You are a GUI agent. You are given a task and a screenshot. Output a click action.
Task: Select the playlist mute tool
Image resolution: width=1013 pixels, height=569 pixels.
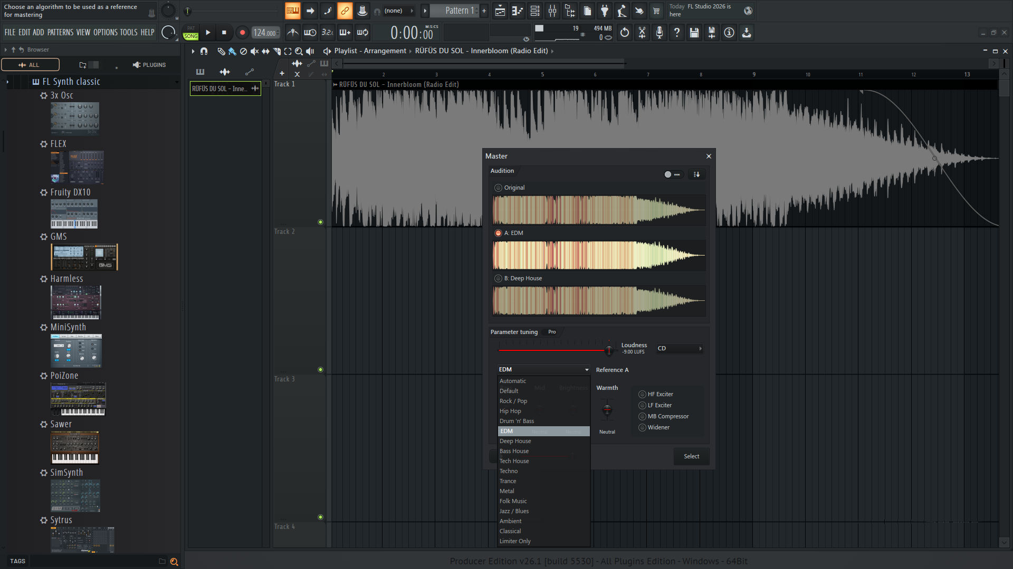[254, 51]
